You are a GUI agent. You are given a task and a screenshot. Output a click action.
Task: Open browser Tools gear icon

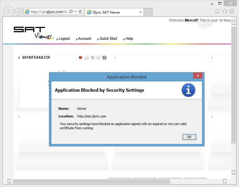(x=232, y=11)
